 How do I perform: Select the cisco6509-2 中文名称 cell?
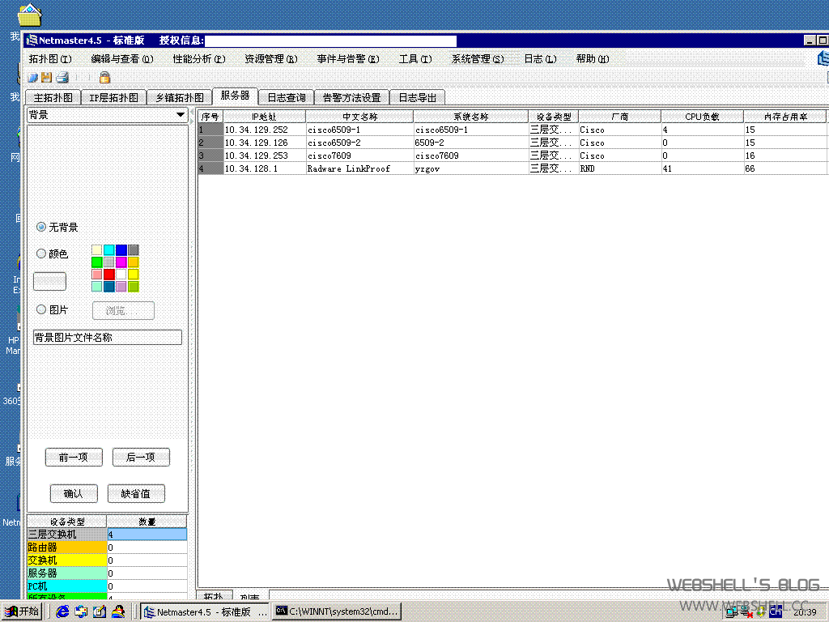click(x=359, y=143)
